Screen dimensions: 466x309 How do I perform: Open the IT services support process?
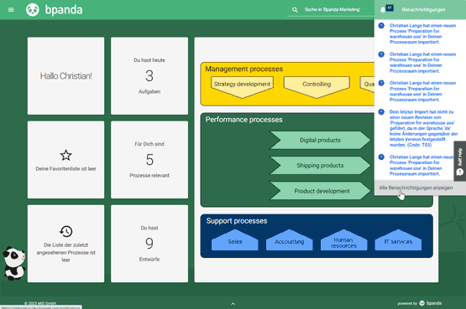pyautogui.click(x=398, y=240)
